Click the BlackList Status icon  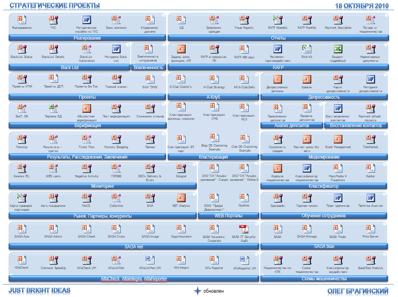click(x=22, y=49)
